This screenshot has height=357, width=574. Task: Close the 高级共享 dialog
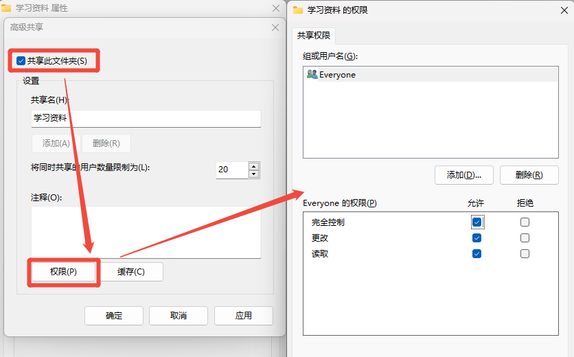click(275, 27)
